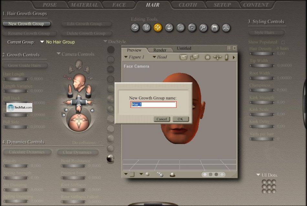Open the Camera Controls dropdown arrow
307x206 pixels.
tap(58, 53)
